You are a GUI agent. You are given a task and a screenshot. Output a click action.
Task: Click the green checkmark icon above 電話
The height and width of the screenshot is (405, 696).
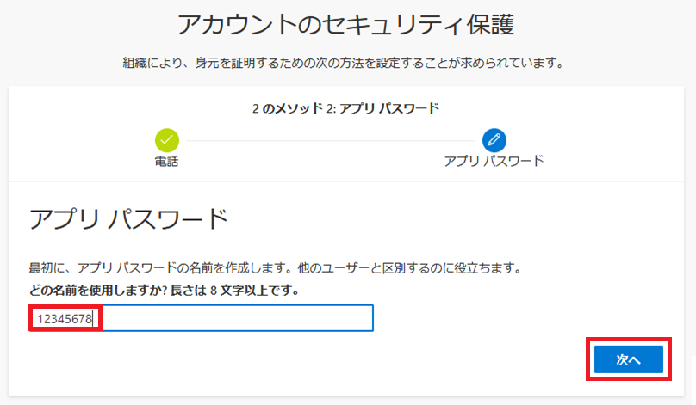[x=167, y=140]
